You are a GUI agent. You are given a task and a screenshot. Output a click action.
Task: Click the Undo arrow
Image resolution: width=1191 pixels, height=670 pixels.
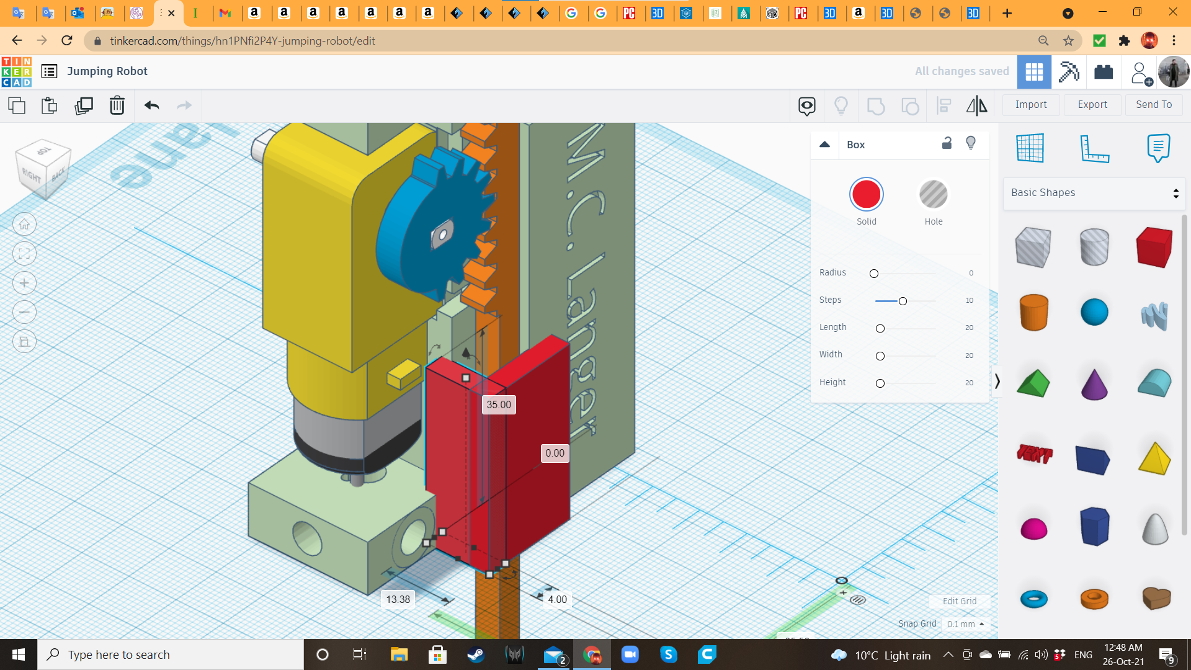pos(151,105)
